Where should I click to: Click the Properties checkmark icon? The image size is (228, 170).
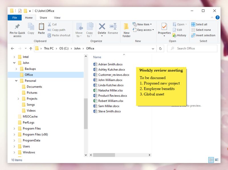(x=164, y=27)
